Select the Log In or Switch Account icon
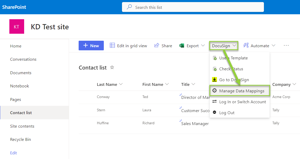The image size is (300, 159). click(215, 102)
